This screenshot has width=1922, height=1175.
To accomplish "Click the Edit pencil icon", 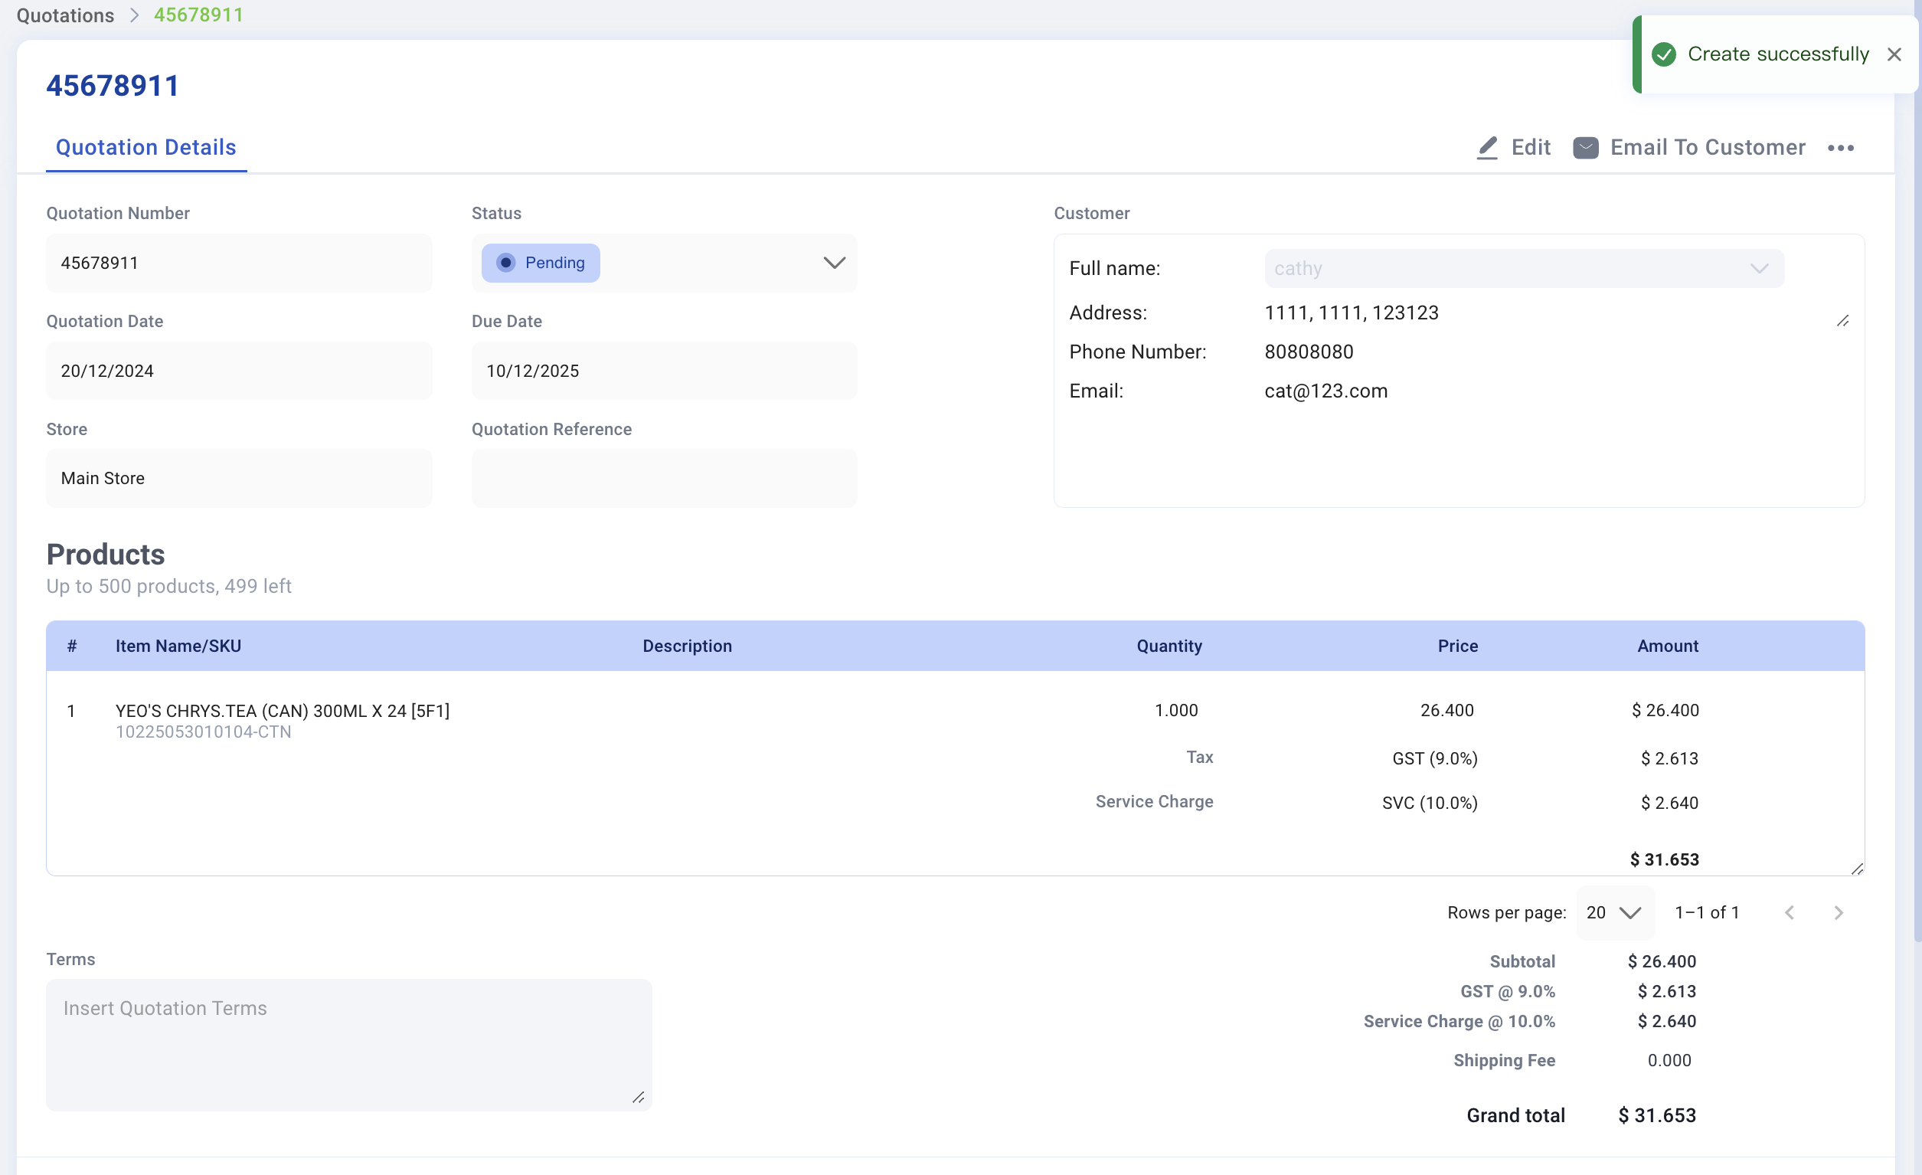I will point(1488,148).
